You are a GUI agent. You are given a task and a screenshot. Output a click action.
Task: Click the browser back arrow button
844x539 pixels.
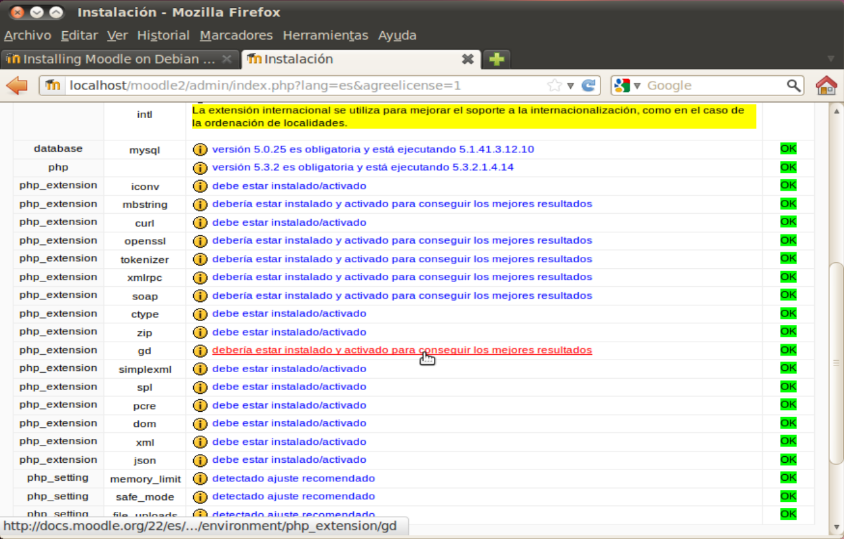tap(17, 85)
